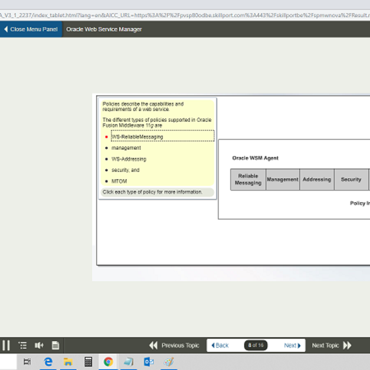370x370 pixels.
Task: Click the 8 of 16 page indicator
Action: (x=256, y=345)
